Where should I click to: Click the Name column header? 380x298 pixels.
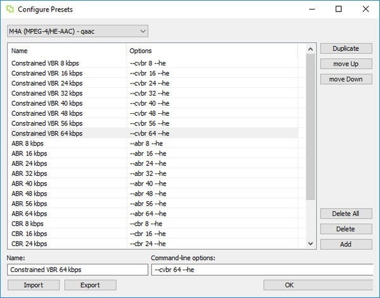coord(66,51)
